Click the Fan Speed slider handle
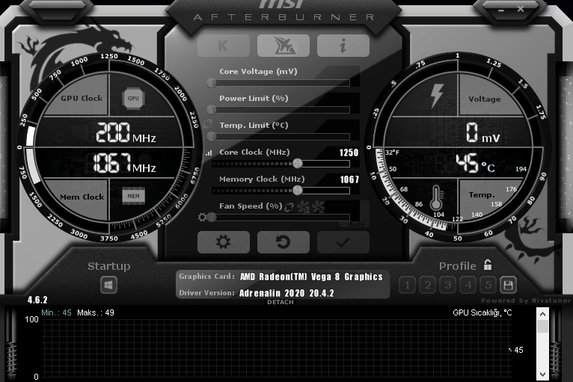 (x=212, y=217)
